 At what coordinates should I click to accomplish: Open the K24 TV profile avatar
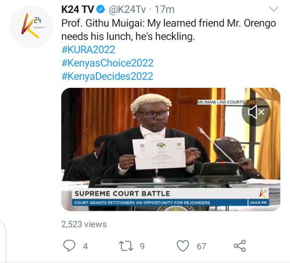pyautogui.click(x=31, y=27)
